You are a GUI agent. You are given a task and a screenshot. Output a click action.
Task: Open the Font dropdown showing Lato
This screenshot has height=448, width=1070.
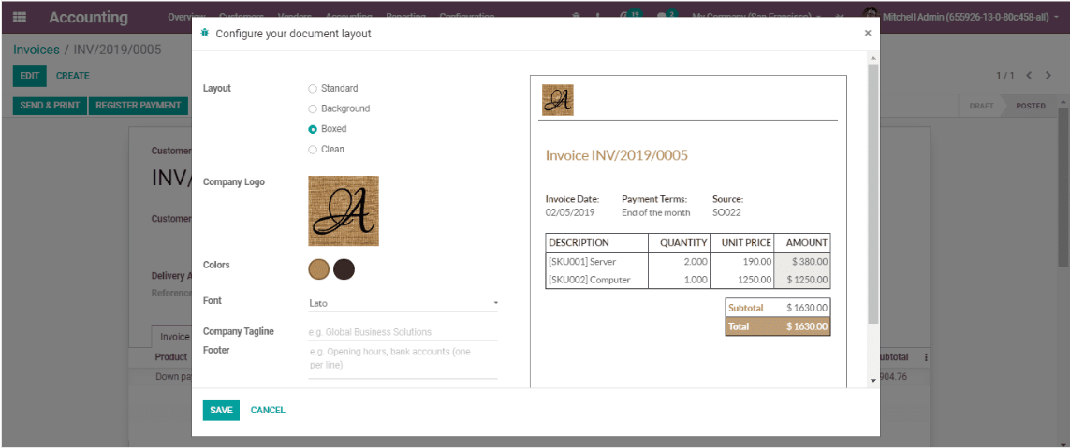[x=403, y=303]
